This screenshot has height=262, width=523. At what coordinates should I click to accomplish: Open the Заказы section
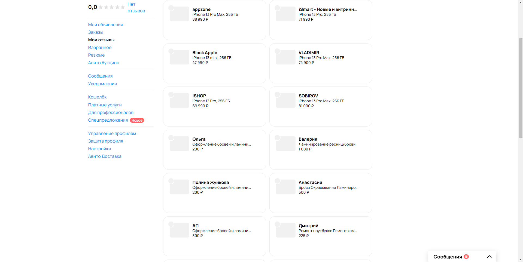[x=96, y=32]
